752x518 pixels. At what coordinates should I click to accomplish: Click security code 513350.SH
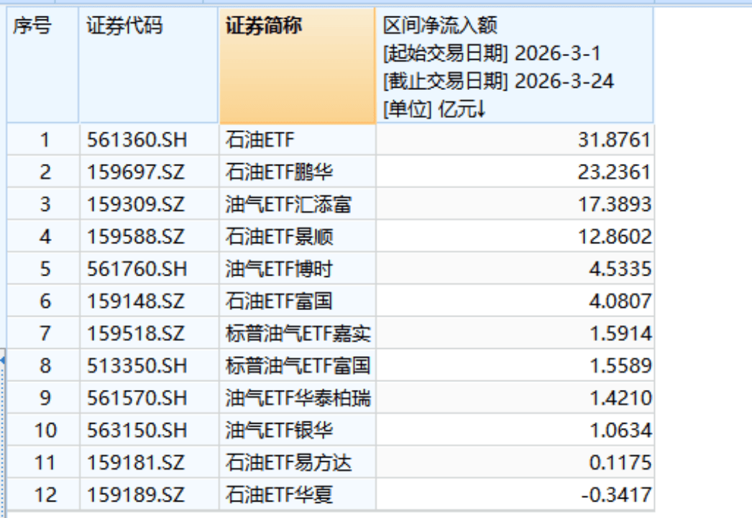pyautogui.click(x=137, y=365)
